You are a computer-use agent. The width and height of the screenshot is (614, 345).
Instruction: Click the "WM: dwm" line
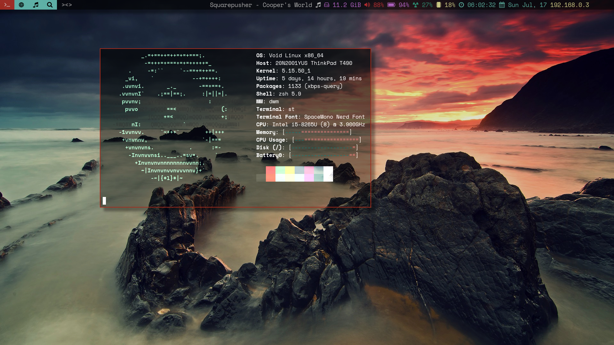(x=267, y=101)
